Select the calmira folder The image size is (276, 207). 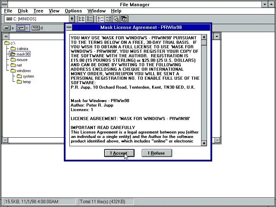click(19, 49)
